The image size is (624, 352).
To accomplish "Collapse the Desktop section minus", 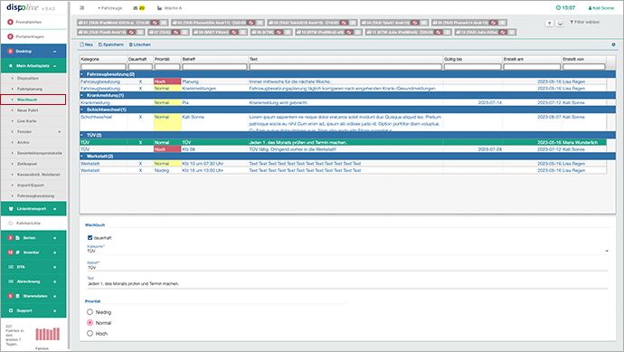I will 55,52.
